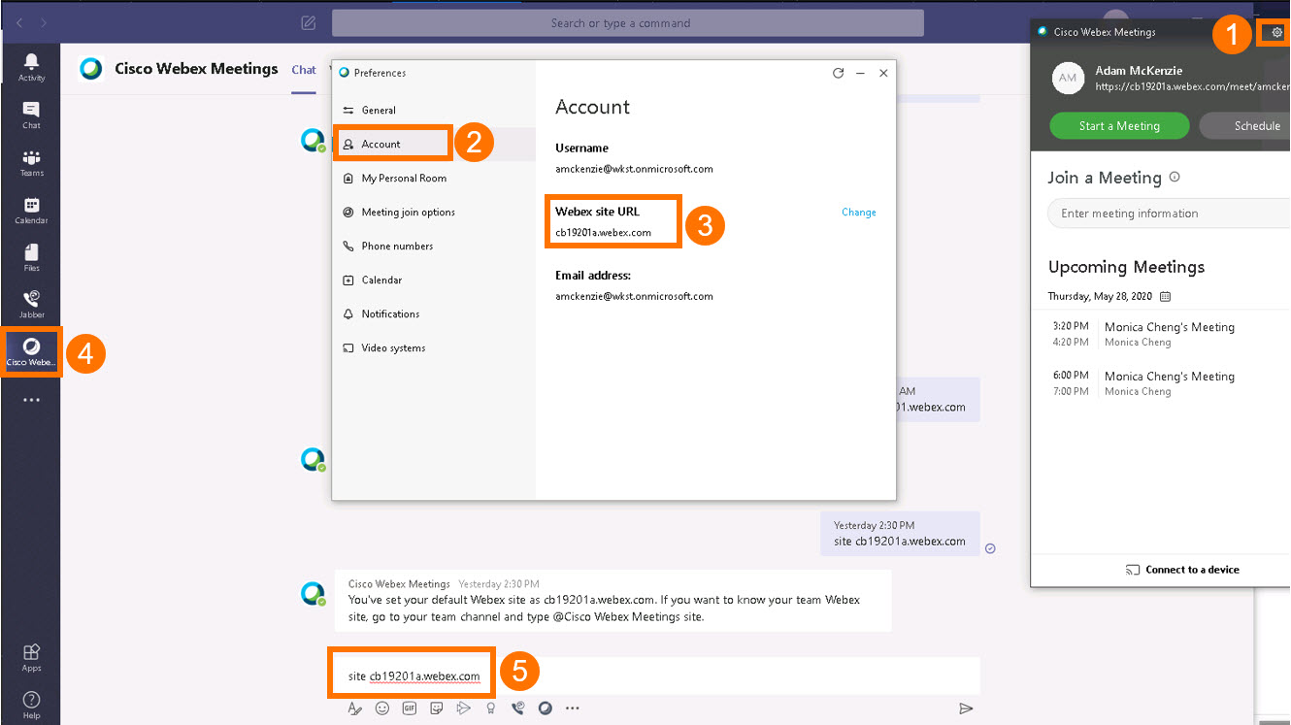1291x725 pixels.
Task: Click the Praise badge icon
Action: point(491,709)
